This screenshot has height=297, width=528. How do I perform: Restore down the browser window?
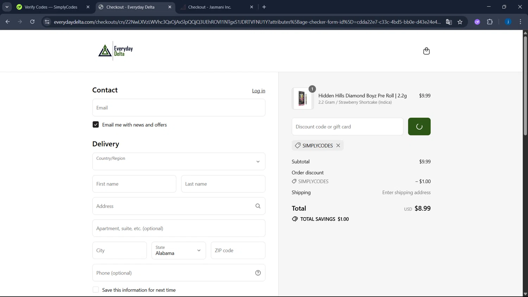coord(504,7)
